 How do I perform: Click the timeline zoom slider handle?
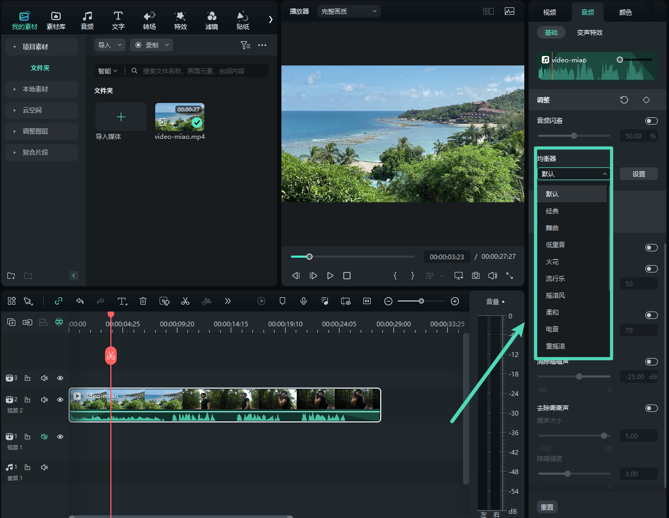(421, 301)
